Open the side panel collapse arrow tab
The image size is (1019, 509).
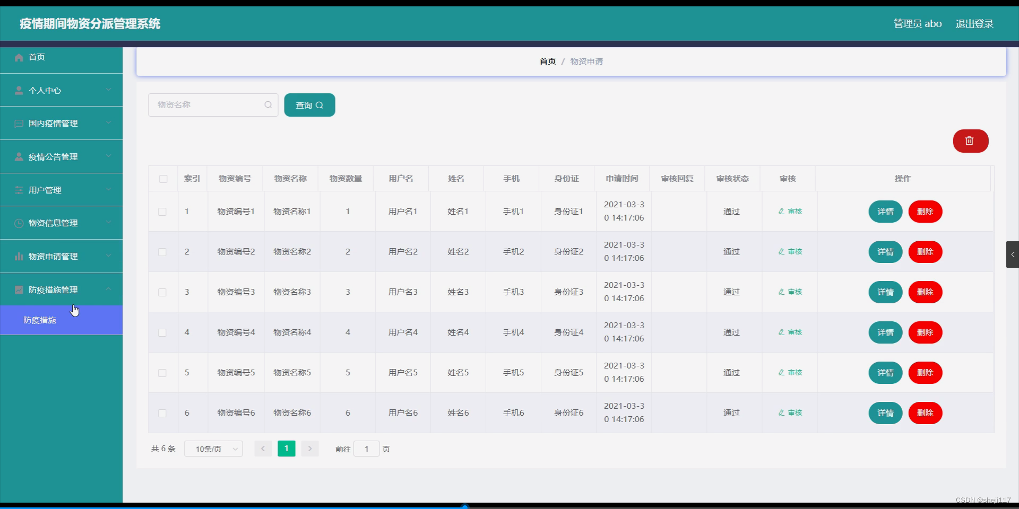tap(1013, 254)
